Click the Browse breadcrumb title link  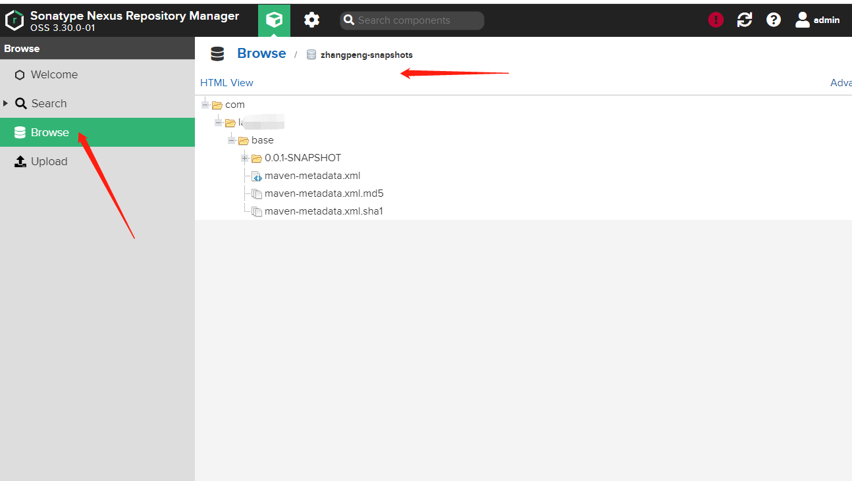(x=261, y=54)
